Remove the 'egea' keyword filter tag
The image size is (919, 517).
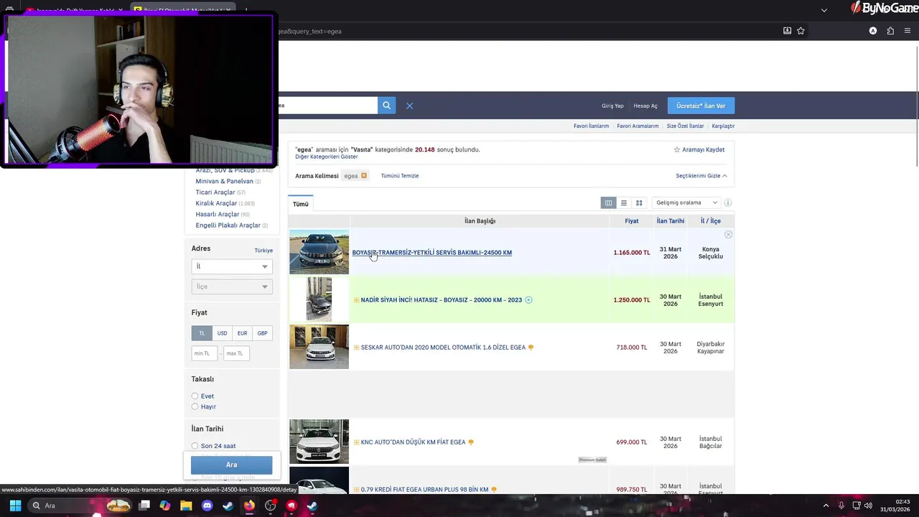pos(364,176)
